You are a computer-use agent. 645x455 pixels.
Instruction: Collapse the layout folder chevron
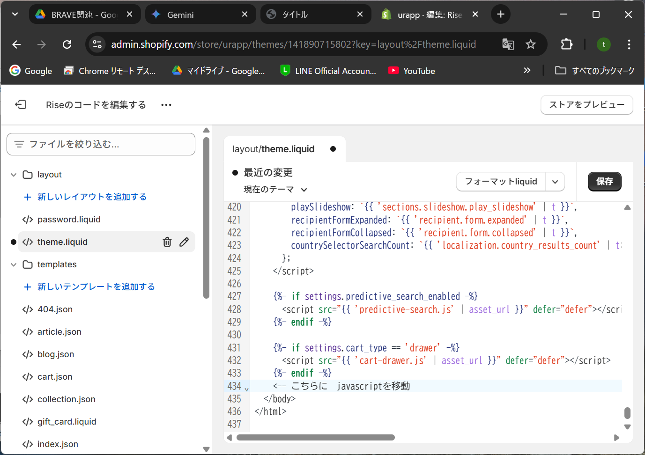[14, 175]
